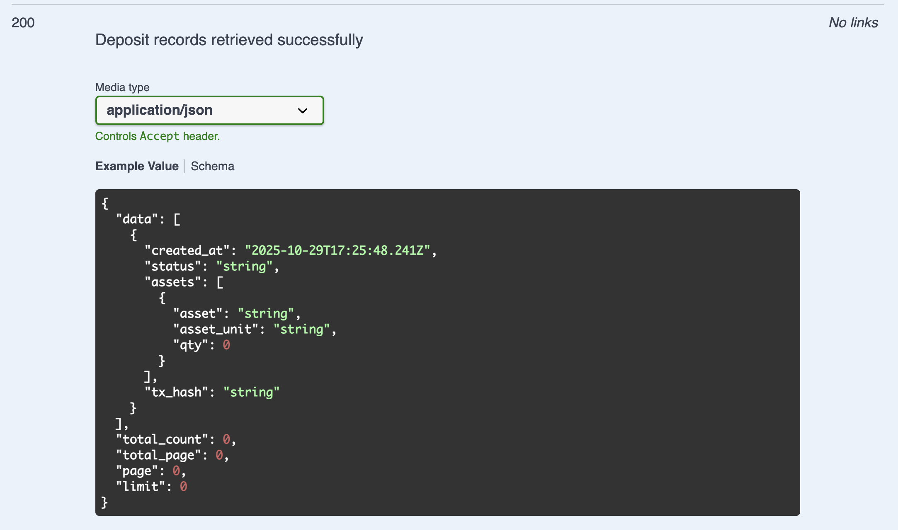
Task: Click the "limit" key at bottom
Action: pos(141,487)
